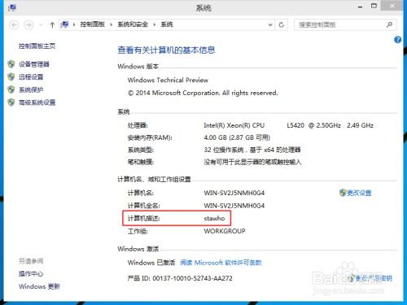Click the search magnifier icon
The height and width of the screenshot is (305, 407).
[x=389, y=24]
